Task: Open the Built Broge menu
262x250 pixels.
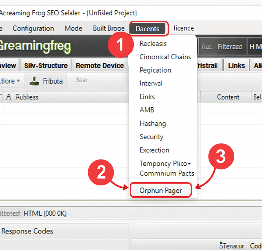Action: tap(109, 28)
